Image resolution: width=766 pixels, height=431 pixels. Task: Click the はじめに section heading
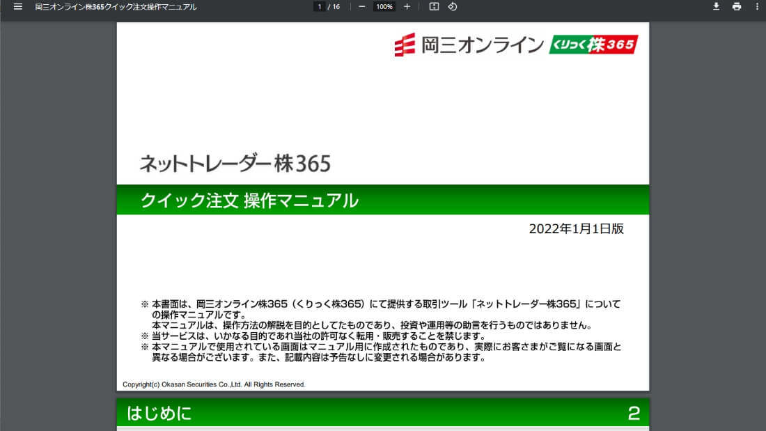click(x=159, y=414)
